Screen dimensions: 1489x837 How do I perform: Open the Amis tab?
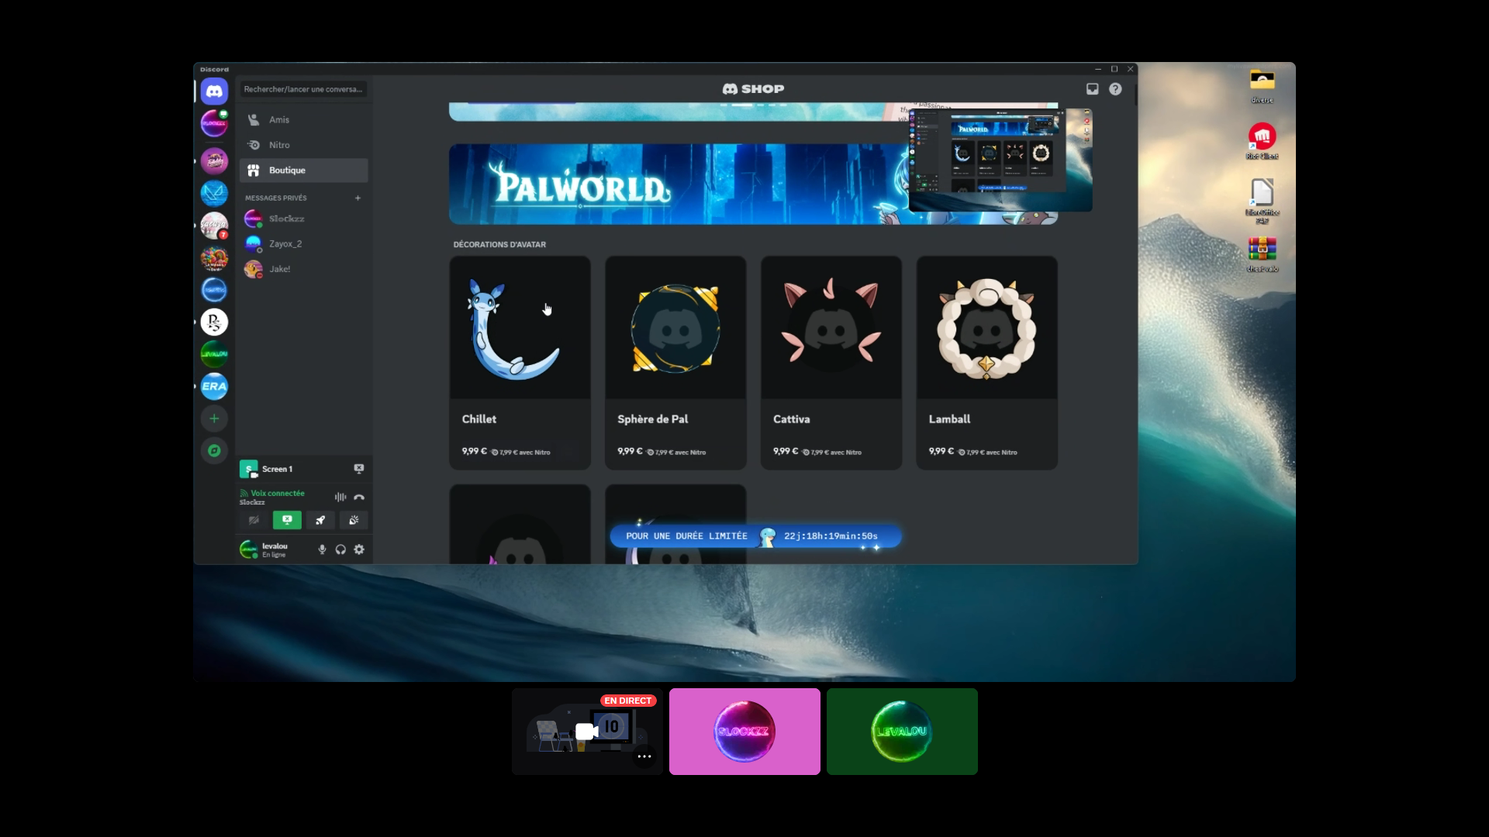303,119
